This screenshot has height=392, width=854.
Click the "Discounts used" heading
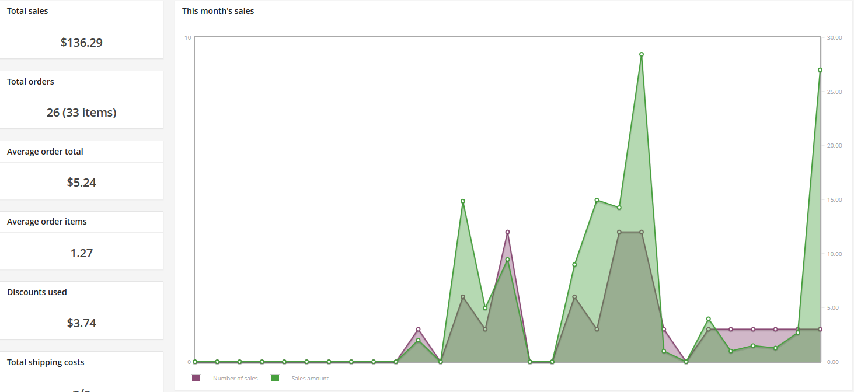pos(37,292)
